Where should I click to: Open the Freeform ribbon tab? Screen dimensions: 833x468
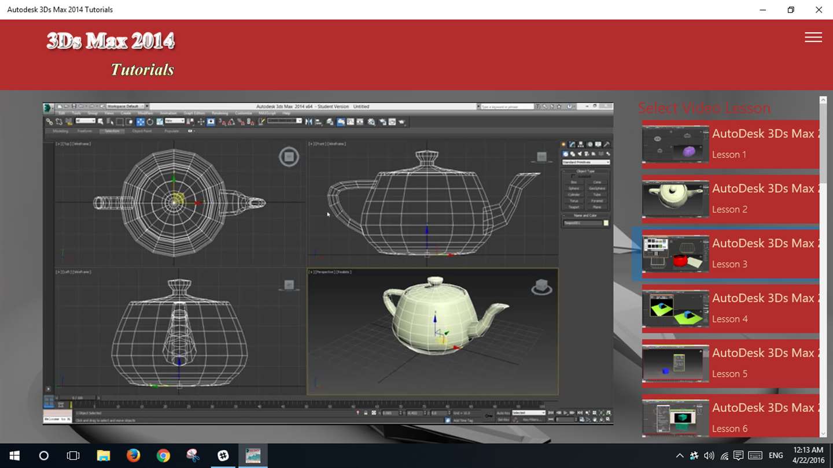click(84, 131)
